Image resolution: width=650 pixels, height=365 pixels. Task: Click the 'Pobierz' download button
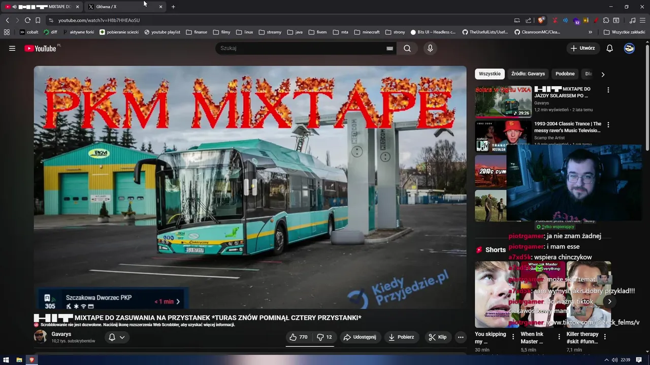click(x=401, y=337)
